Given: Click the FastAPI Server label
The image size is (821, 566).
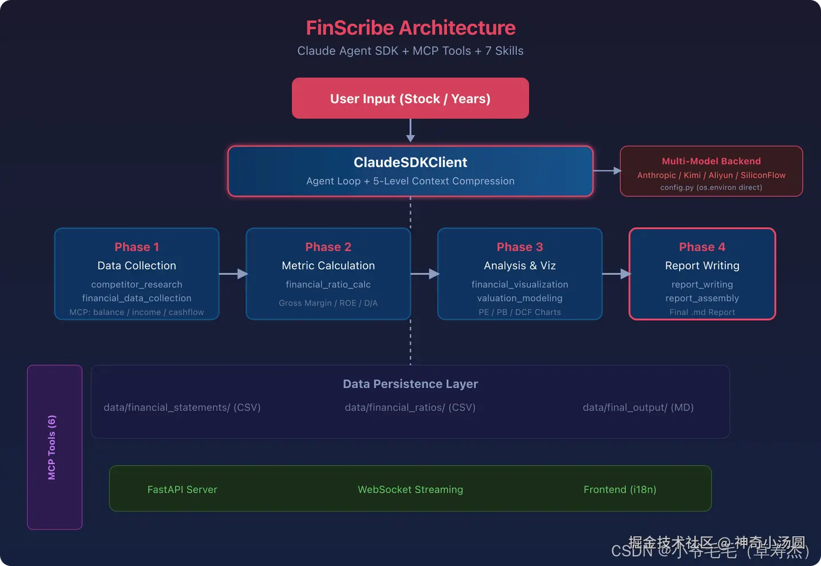Looking at the screenshot, I should click(x=182, y=490).
